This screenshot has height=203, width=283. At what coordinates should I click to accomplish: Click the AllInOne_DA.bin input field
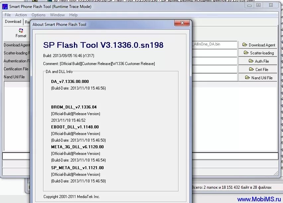click(214, 44)
